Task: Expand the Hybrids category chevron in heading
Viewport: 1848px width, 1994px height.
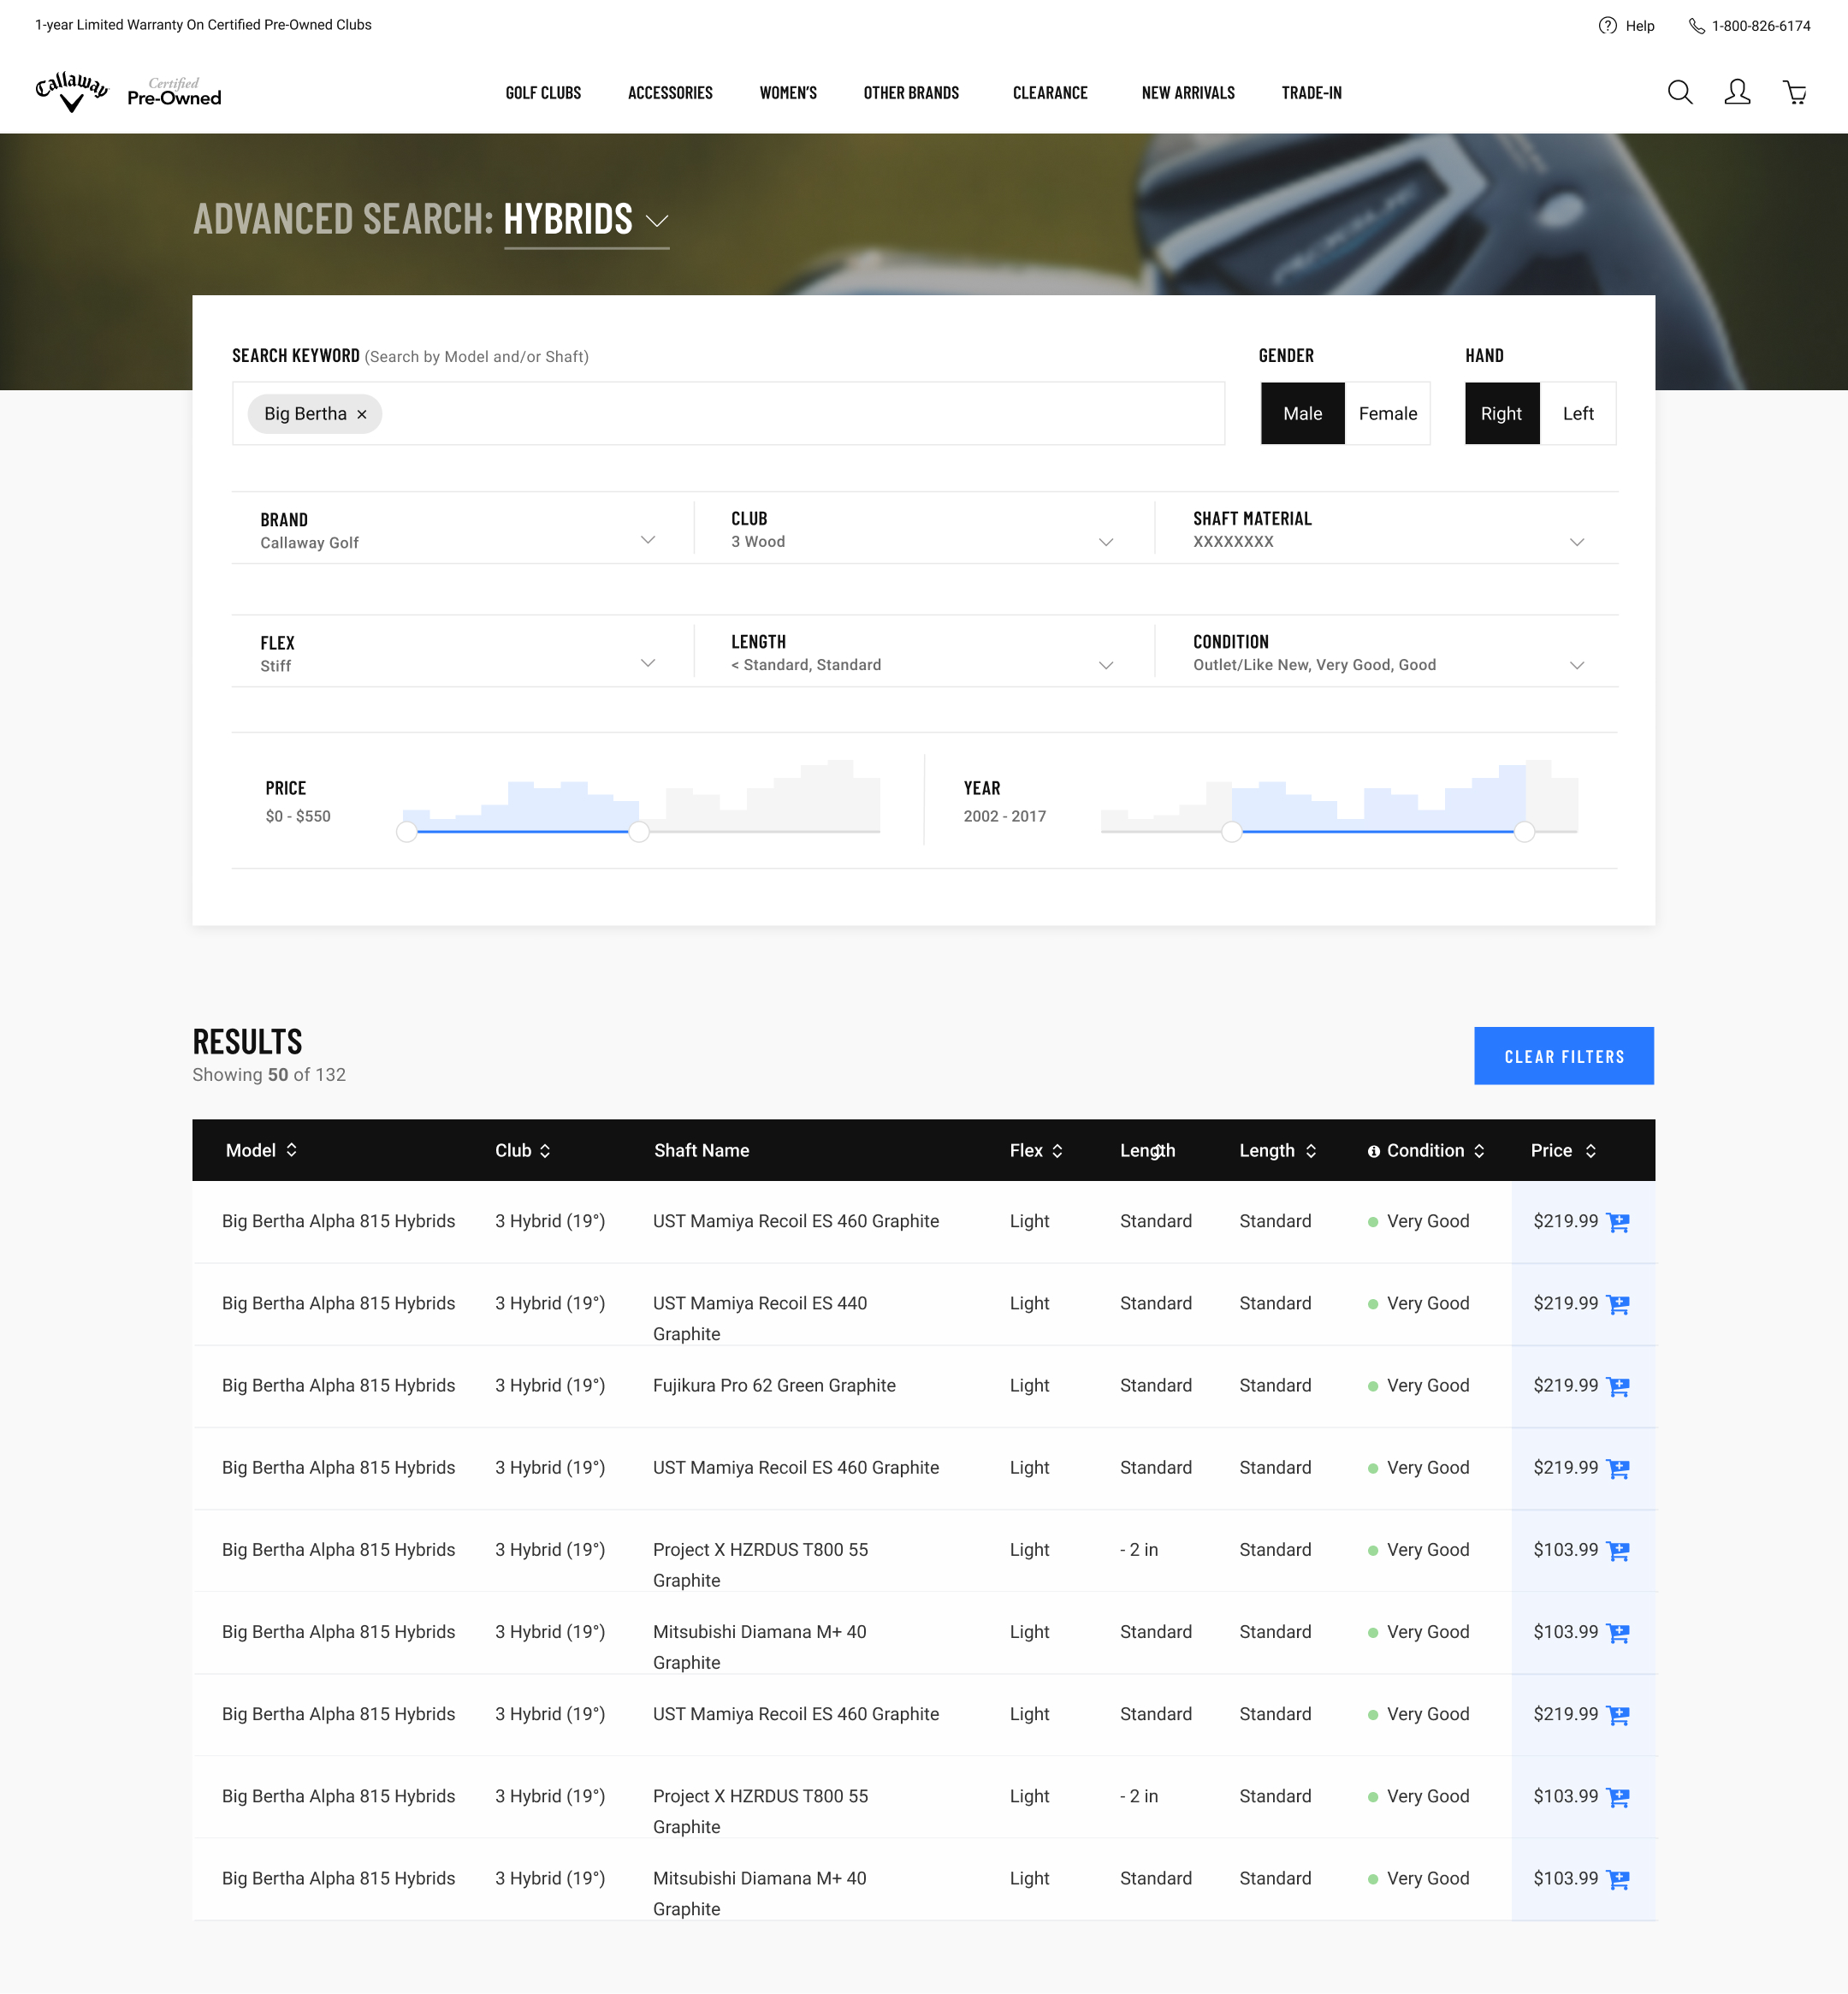Action: click(x=657, y=220)
